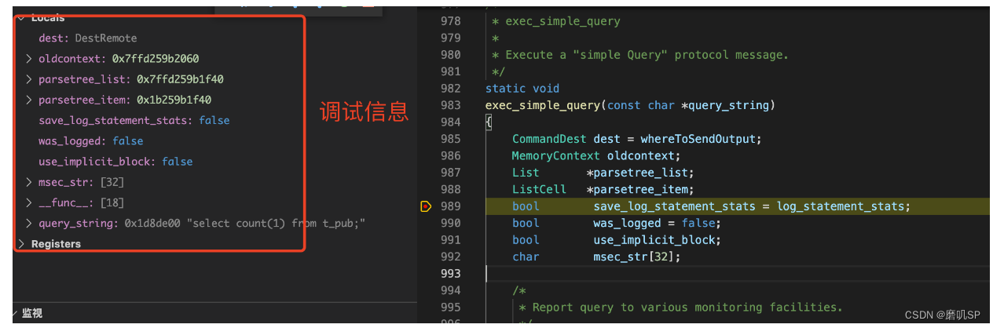Click line number 983 in the gutter
The width and height of the screenshot is (993, 328).
click(451, 105)
